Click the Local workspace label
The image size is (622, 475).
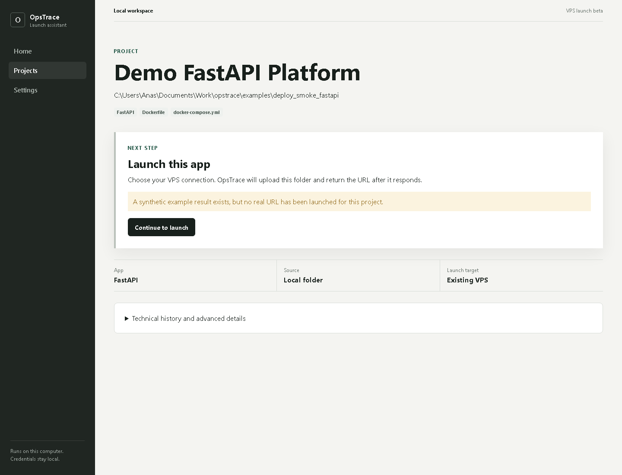(x=133, y=11)
